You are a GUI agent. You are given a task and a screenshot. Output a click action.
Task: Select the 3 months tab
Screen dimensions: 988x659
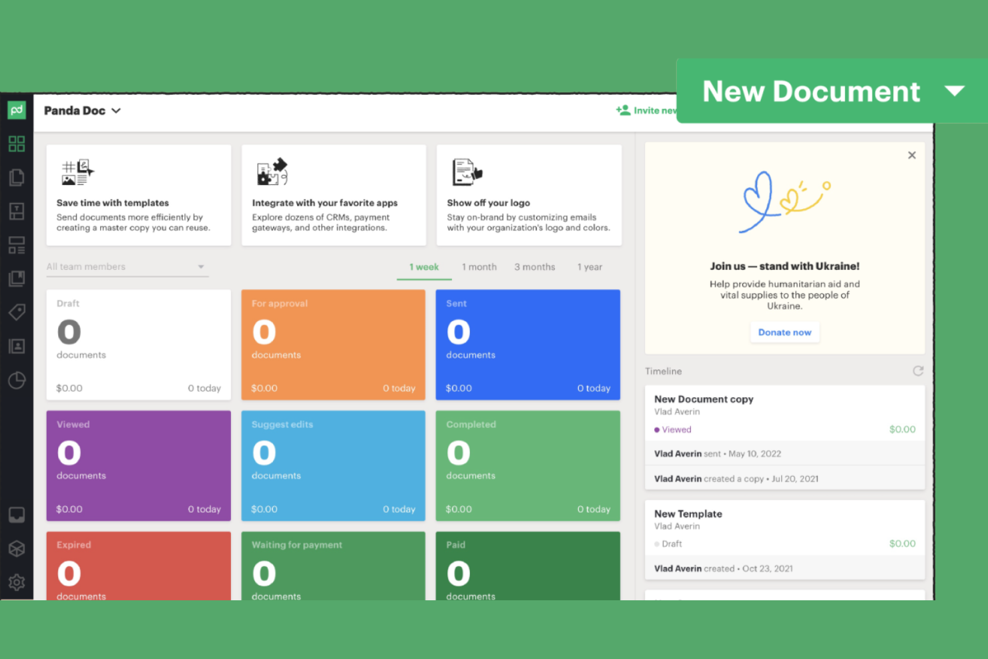pos(535,267)
